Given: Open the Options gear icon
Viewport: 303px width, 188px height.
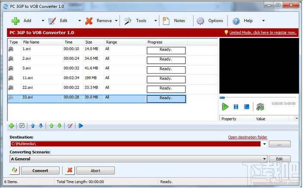Looking at the screenshot, I should [x=200, y=21].
